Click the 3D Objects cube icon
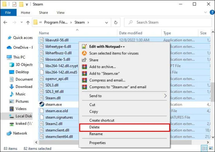 coord(12,65)
